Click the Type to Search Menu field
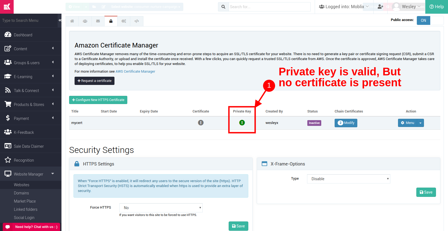This screenshot has height=231, width=448. pyautogui.click(x=29, y=20)
